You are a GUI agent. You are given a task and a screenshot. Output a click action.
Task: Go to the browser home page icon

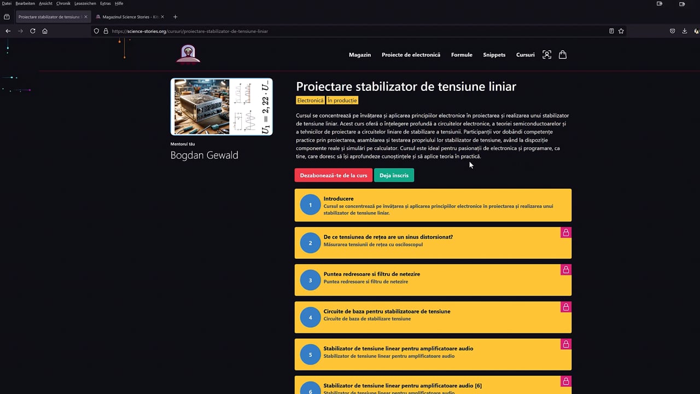pyautogui.click(x=45, y=31)
